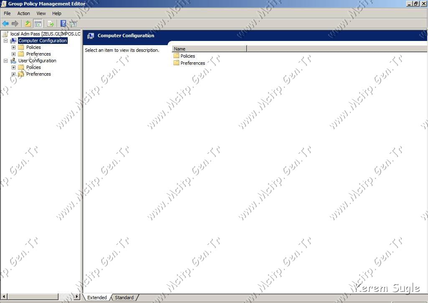This screenshot has width=428, height=303.
Task: Click the tree pane horizontal scrollbar thumb
Action: [33, 296]
